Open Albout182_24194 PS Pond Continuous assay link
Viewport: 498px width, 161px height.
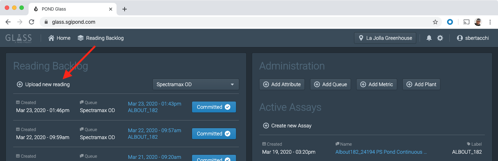[381, 152]
